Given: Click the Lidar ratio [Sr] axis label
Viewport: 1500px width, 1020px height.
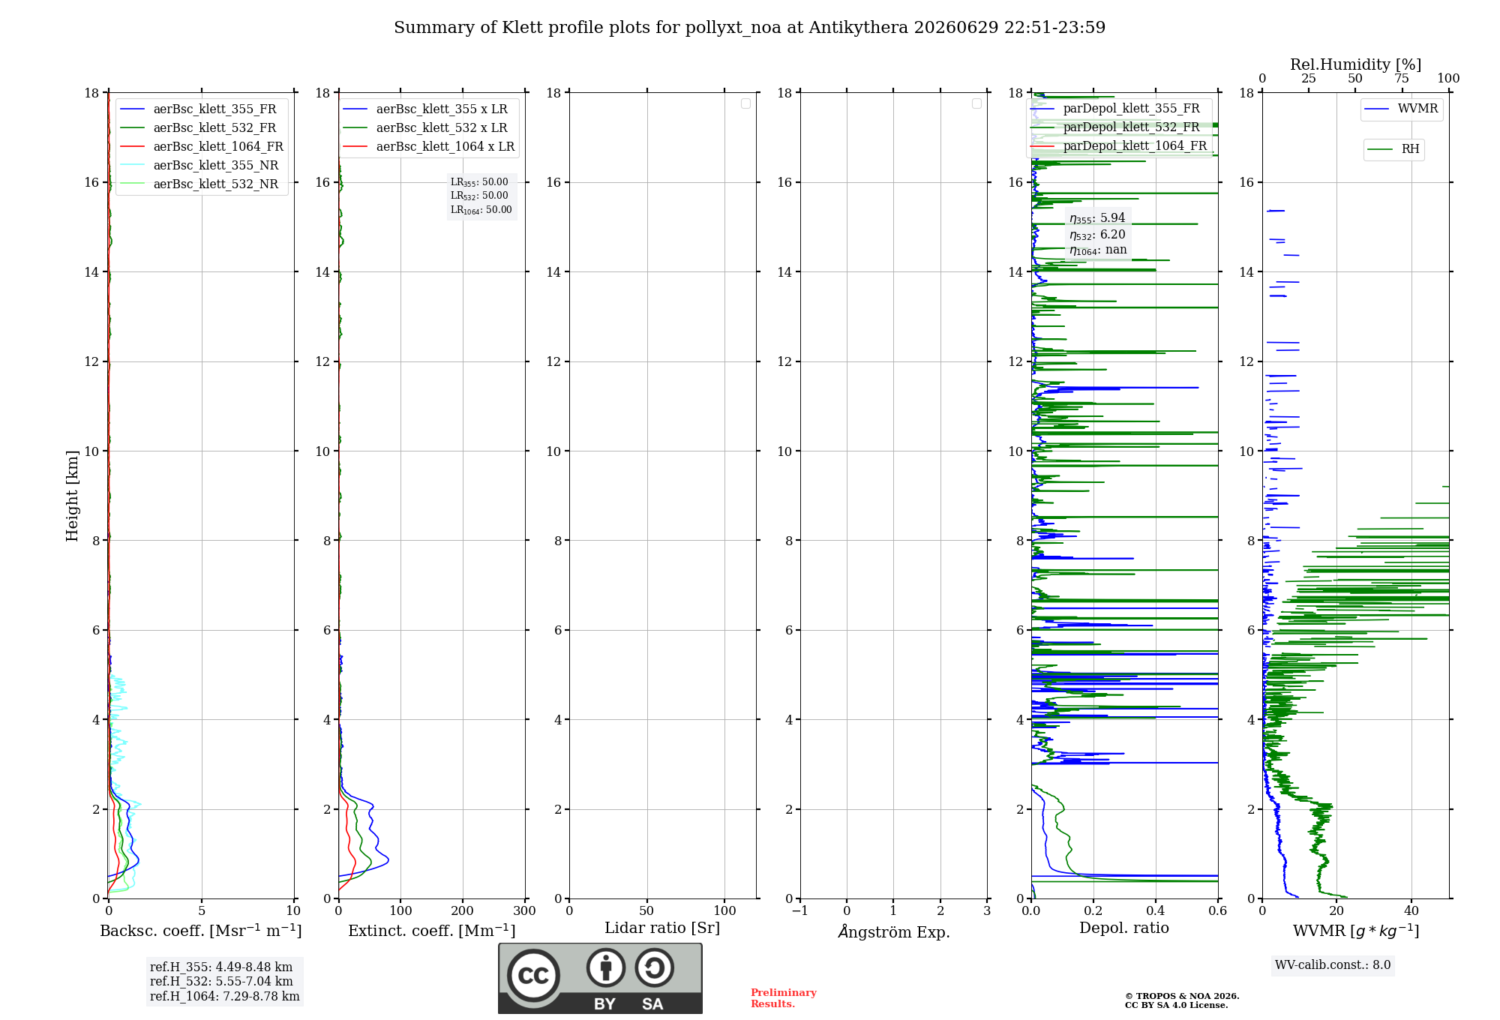Looking at the screenshot, I should (x=662, y=928).
